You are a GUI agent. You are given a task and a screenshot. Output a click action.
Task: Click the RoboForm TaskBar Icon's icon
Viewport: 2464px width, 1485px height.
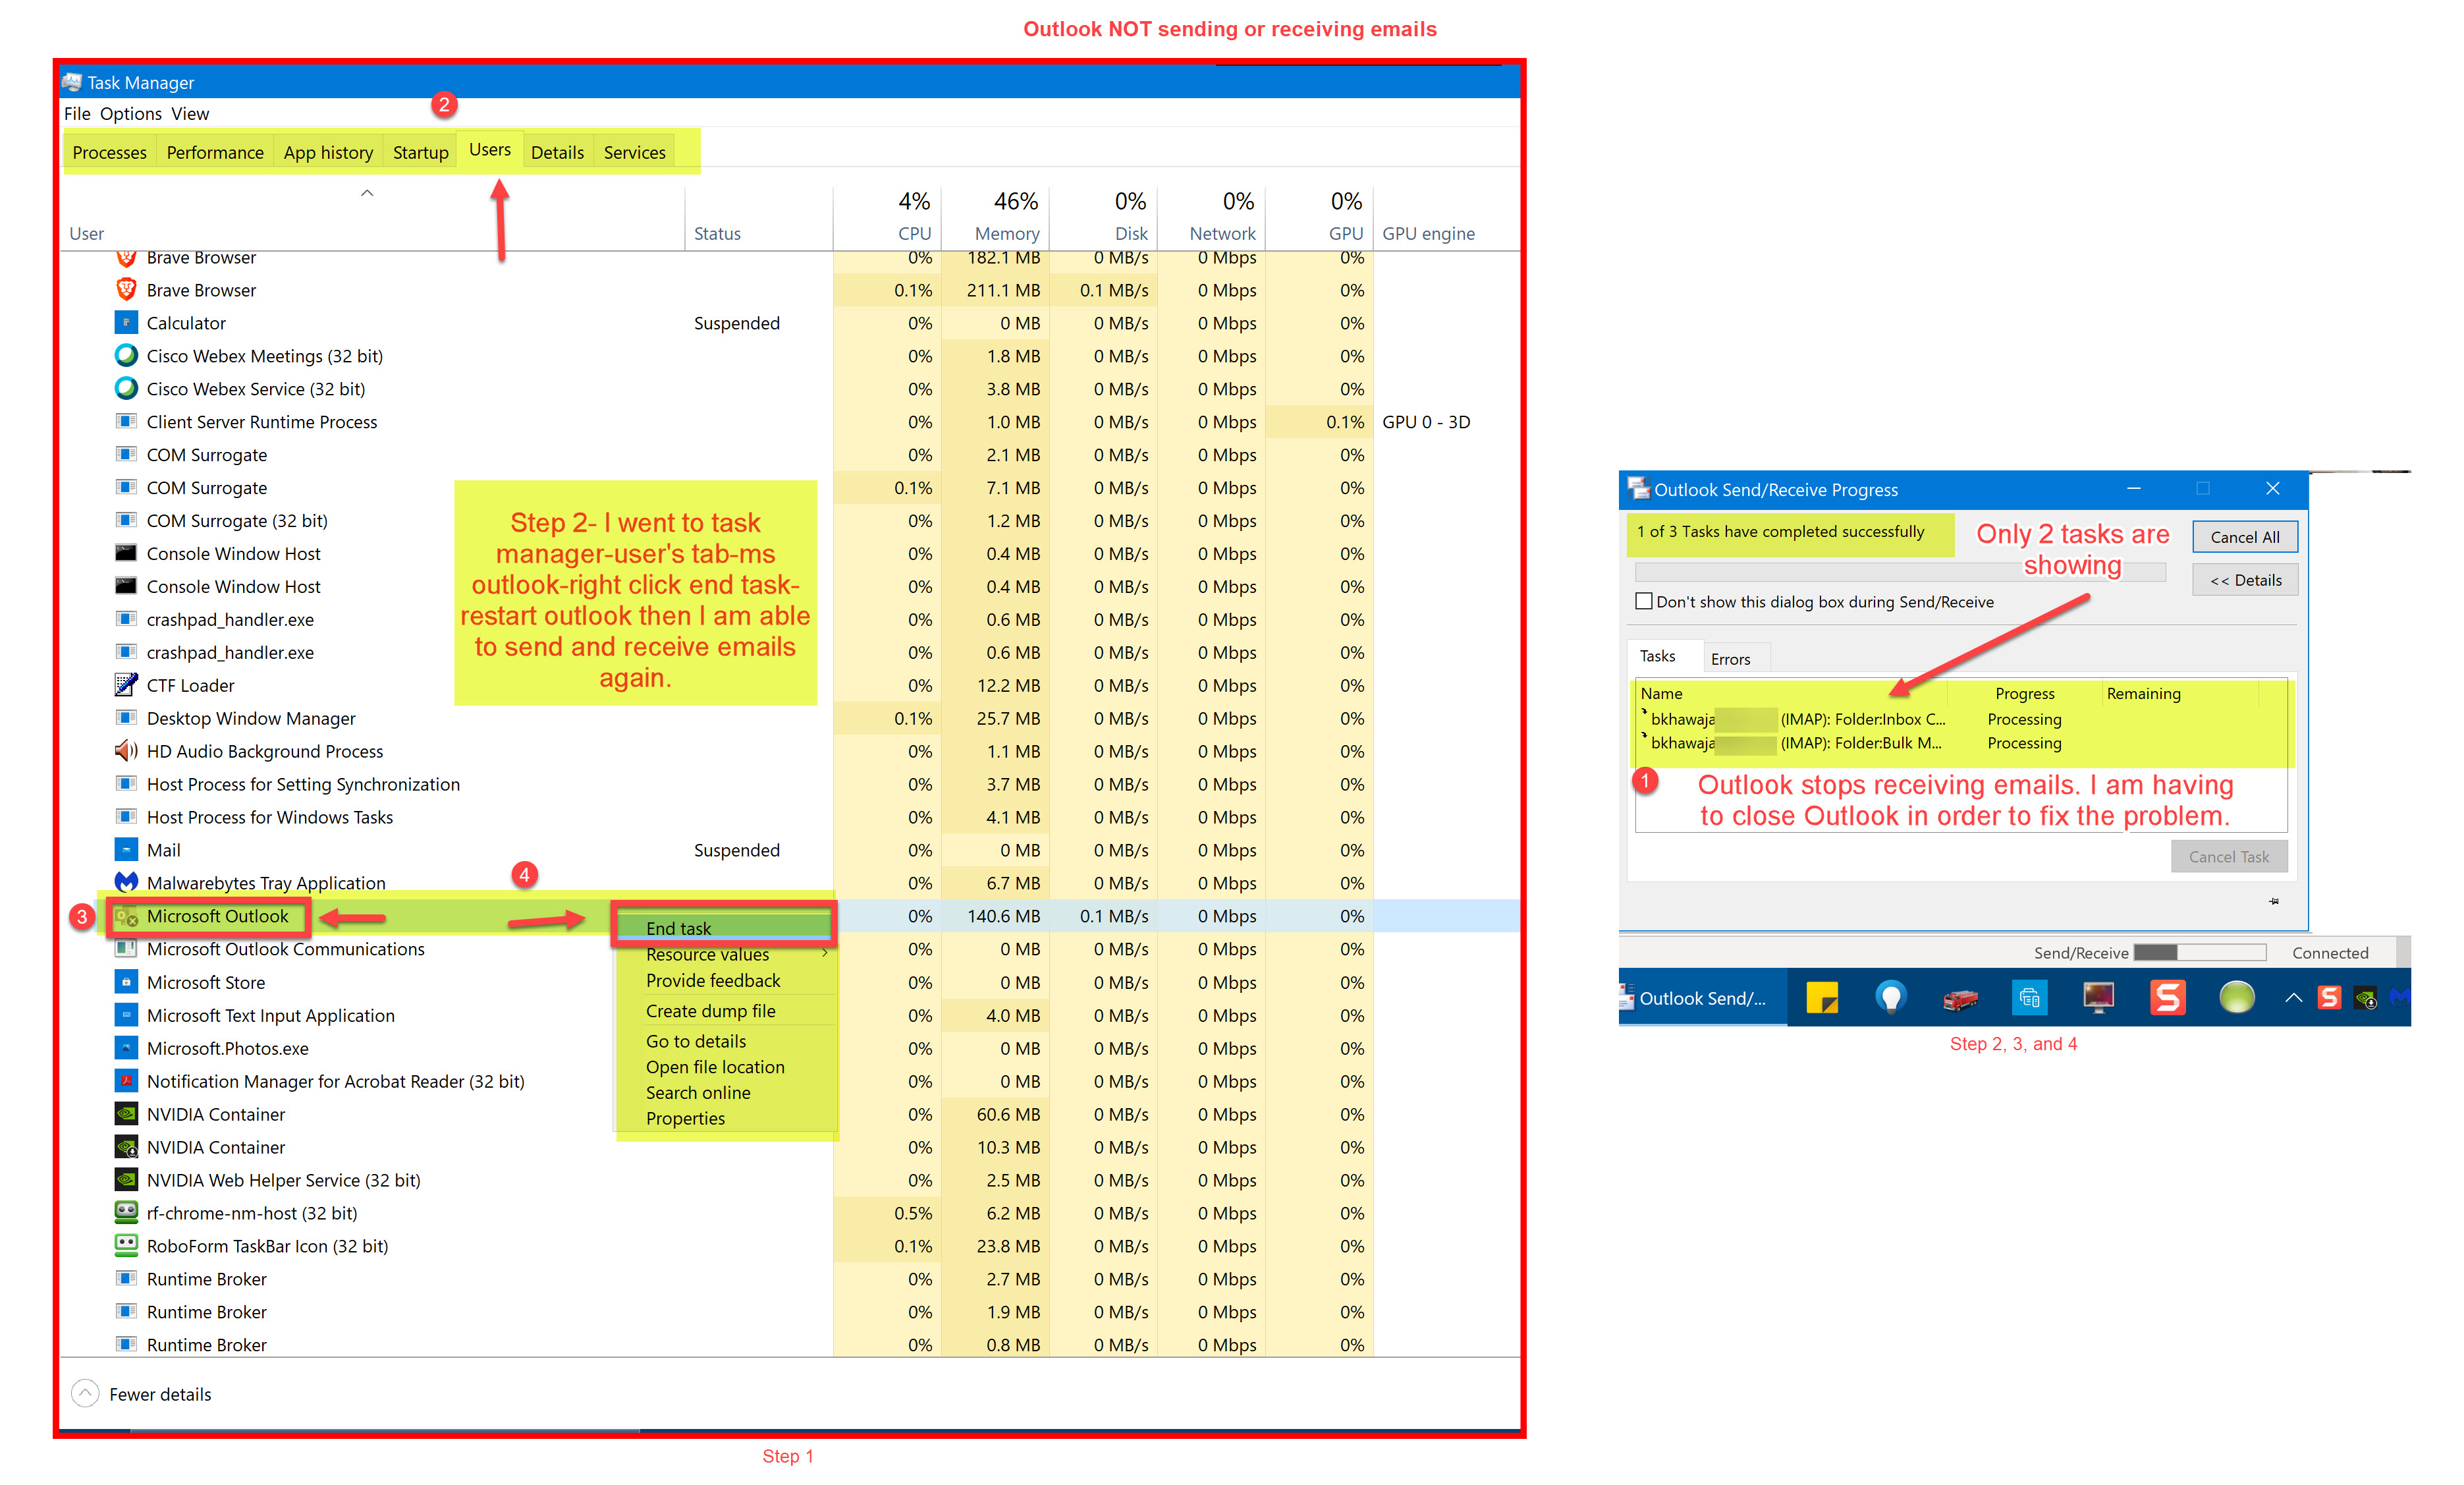pyautogui.click(x=126, y=1246)
